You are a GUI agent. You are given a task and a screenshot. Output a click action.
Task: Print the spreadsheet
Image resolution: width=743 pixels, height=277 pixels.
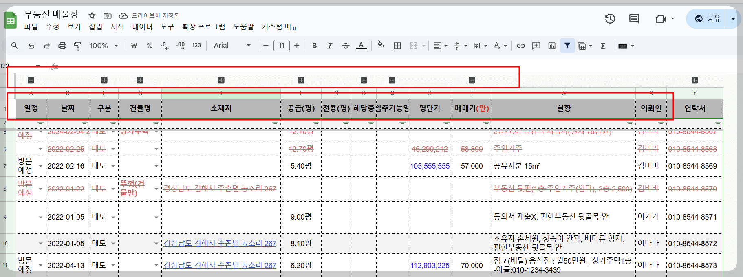[62, 46]
